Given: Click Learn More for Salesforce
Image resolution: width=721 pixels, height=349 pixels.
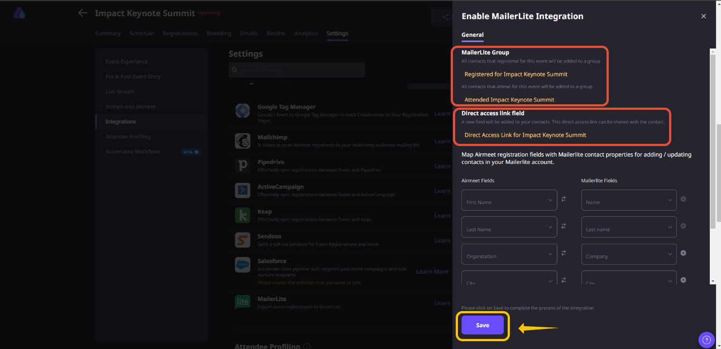Looking at the screenshot, I should pos(432,272).
